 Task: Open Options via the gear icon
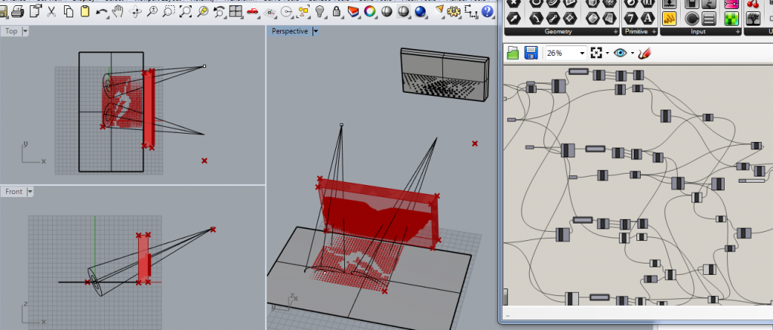click(x=454, y=11)
